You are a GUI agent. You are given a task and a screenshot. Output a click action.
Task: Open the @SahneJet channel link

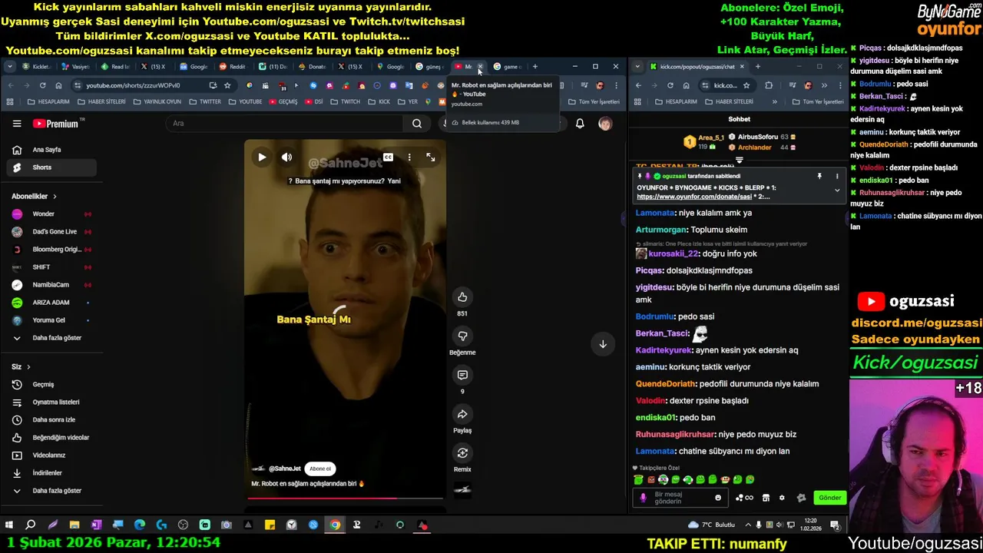coord(285,469)
